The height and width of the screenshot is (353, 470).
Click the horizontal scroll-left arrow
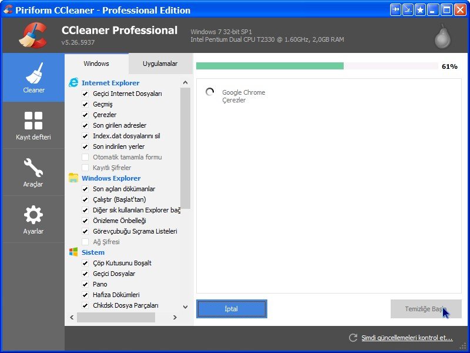pyautogui.click(x=72, y=317)
